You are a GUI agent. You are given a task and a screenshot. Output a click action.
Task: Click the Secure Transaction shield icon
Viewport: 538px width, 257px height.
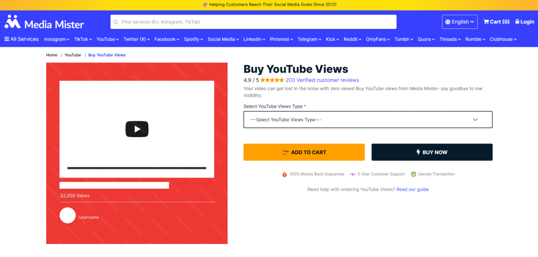tap(413, 174)
